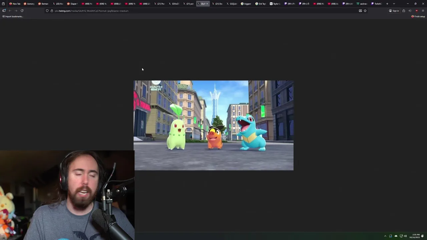Open the taskbar clock showing 2:35 PM
Viewport: 427px width, 240px height.
[415, 236]
